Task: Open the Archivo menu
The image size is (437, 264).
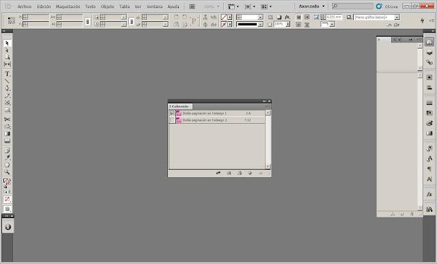Action: (x=25, y=6)
